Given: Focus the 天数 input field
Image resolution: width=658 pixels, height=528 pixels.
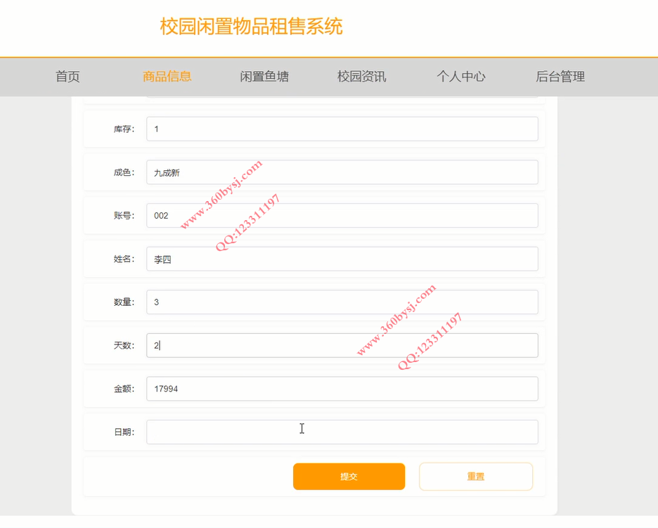Looking at the screenshot, I should [342, 345].
